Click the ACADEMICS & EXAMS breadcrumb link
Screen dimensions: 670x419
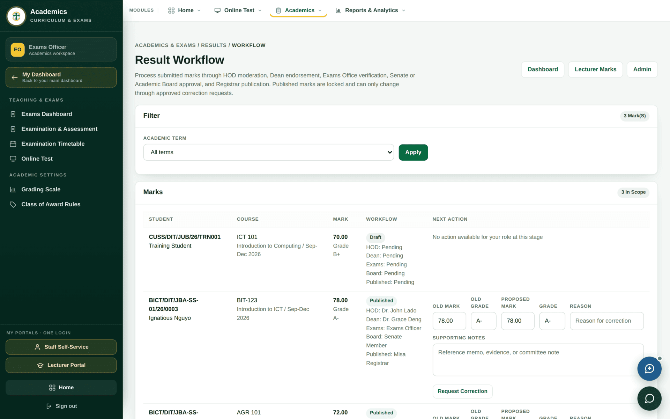[x=165, y=45]
